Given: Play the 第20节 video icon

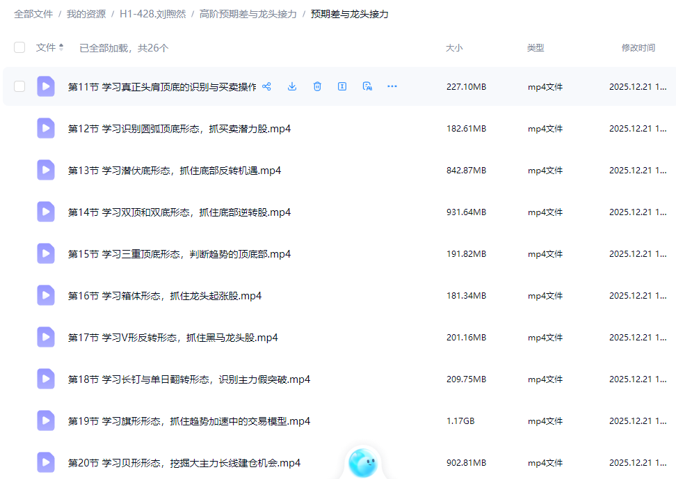Looking at the screenshot, I should (46, 462).
